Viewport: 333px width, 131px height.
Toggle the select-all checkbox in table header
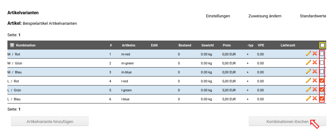point(322,45)
